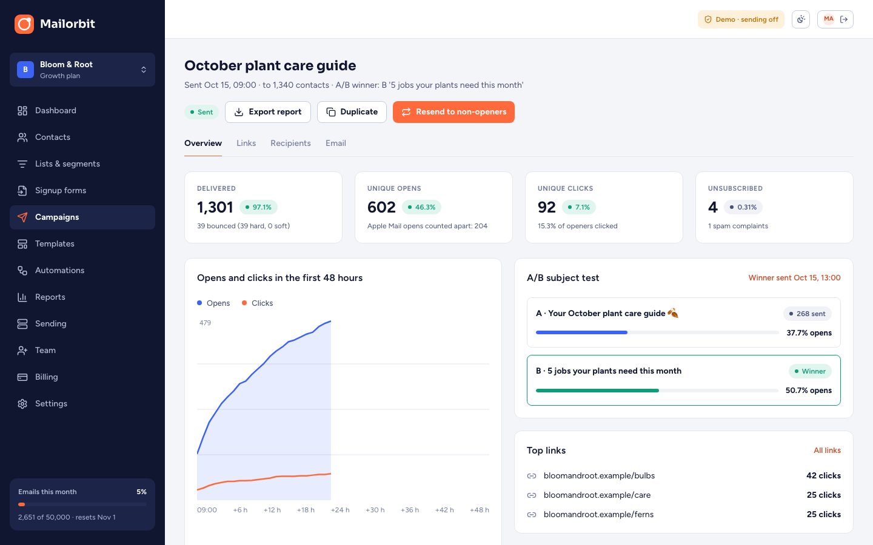Toggle the theme switch icon

[x=801, y=19]
